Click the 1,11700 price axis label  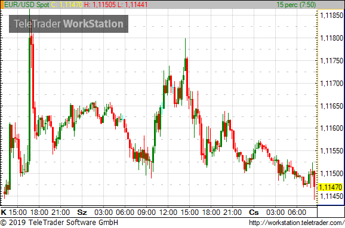click(332, 84)
